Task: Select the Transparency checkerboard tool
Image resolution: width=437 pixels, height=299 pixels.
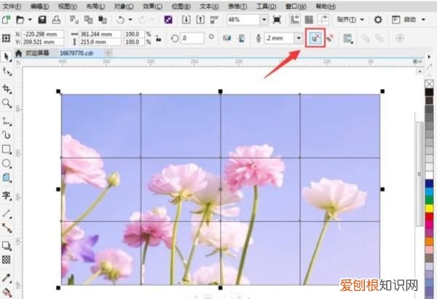Action: click(6, 260)
